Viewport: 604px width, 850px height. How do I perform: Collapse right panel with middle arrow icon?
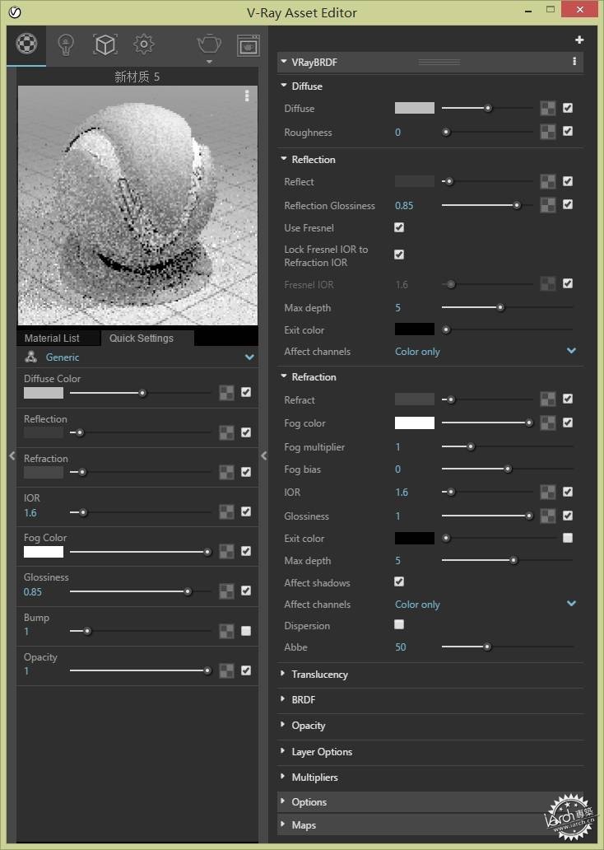264,456
